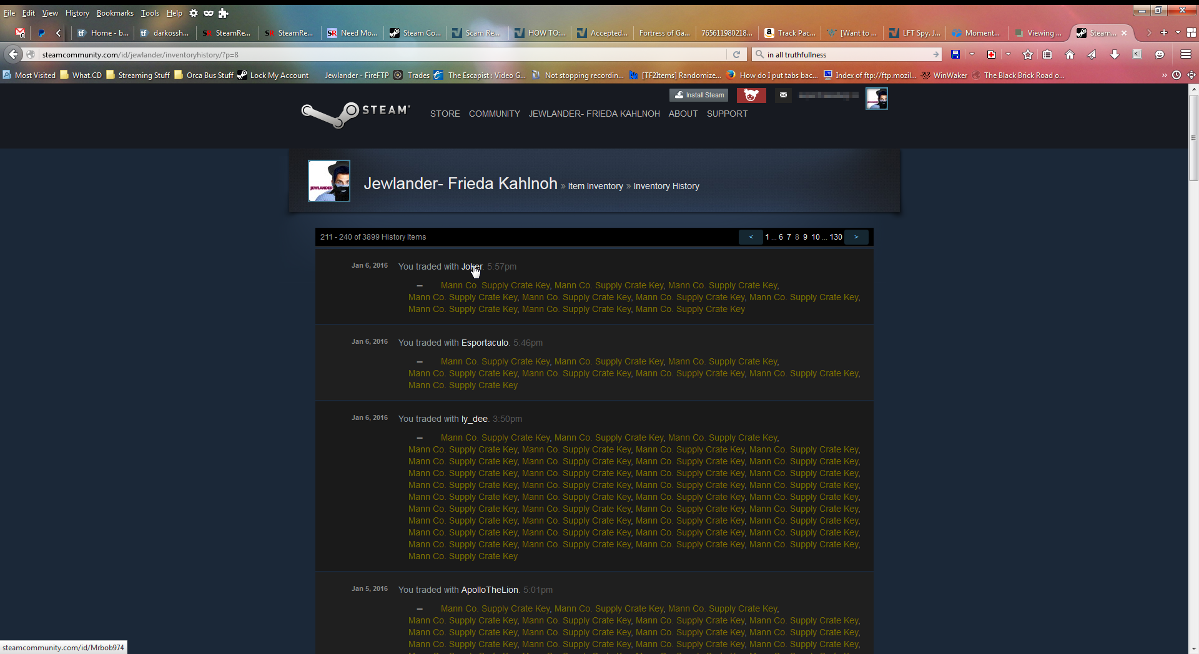Open ApolloTheLion trade partner profile
This screenshot has width=1199, height=654.
point(490,590)
